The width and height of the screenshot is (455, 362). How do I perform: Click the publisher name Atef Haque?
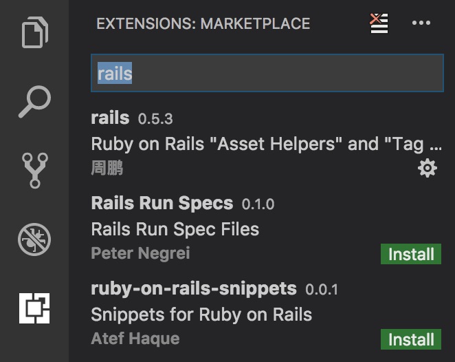coord(135,339)
